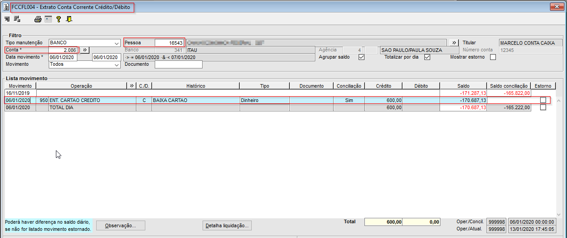Click the Crédito column header
The image size is (567, 238).
point(384,86)
